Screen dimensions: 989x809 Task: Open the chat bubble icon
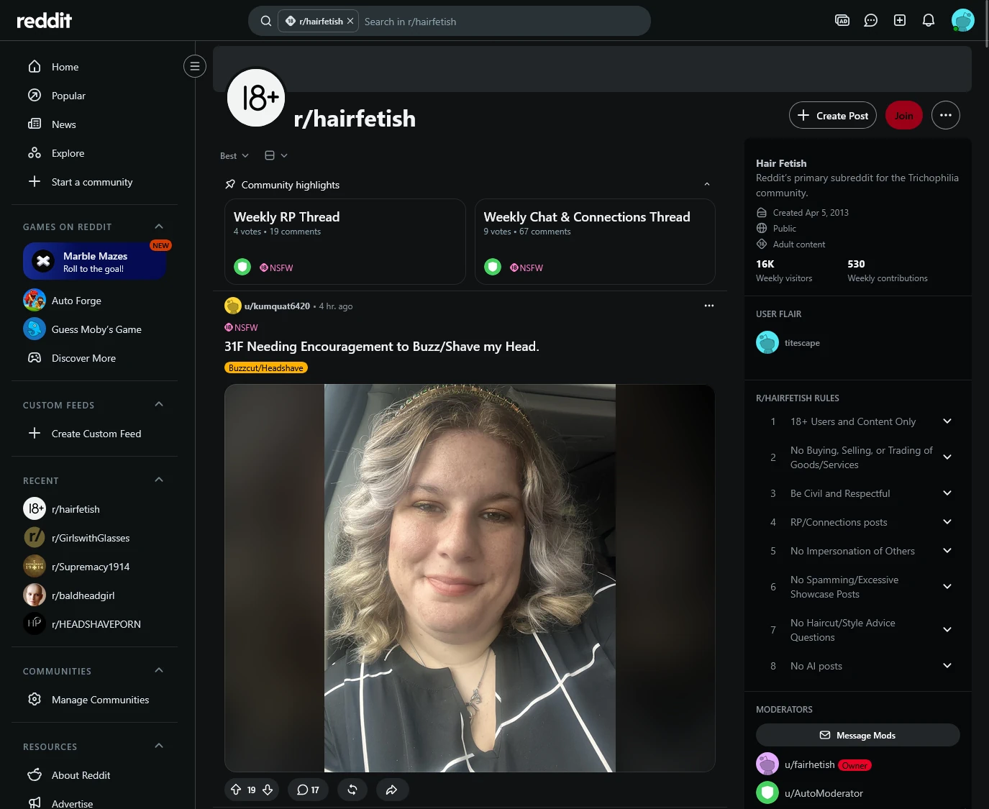(x=871, y=20)
